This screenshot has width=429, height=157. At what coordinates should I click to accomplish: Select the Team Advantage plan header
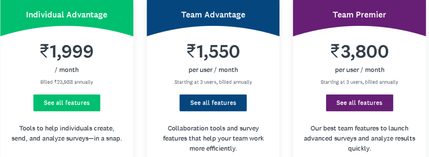213,15
